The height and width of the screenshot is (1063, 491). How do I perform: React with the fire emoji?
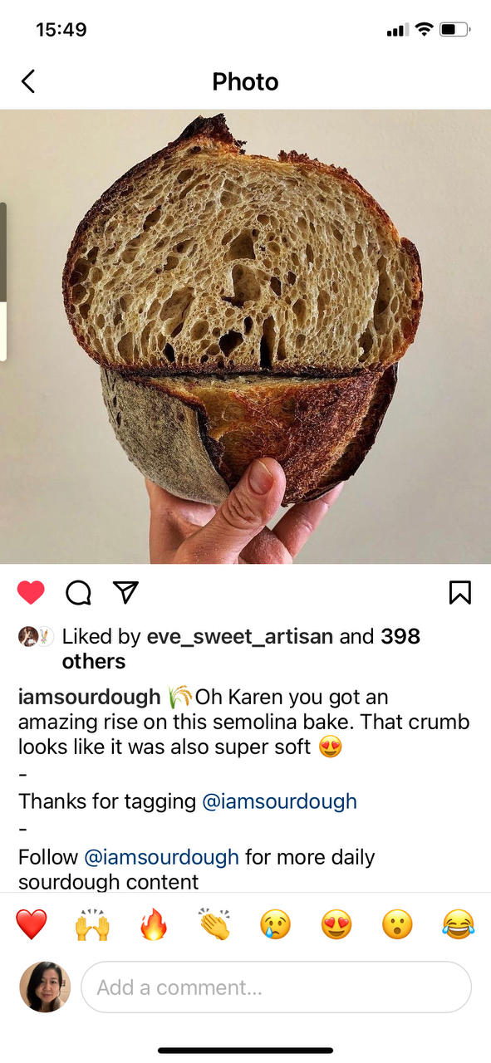[x=154, y=924]
